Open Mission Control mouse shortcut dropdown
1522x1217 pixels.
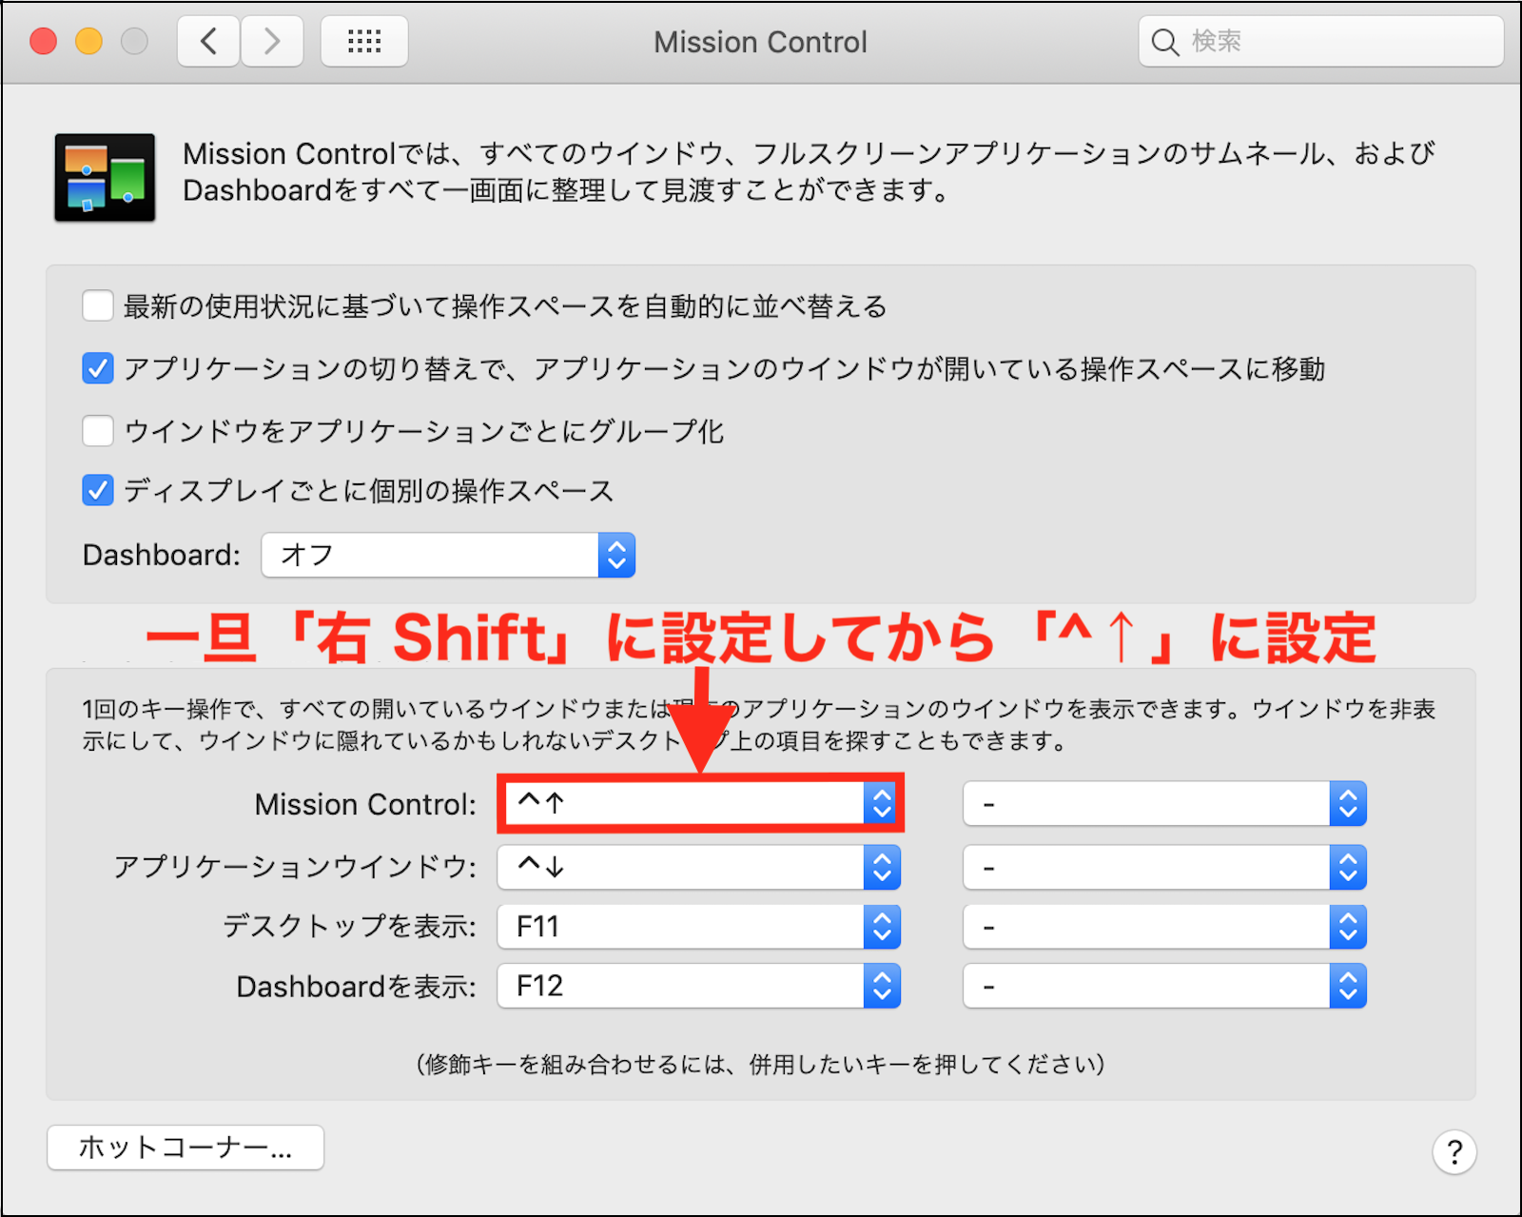coord(1165,804)
